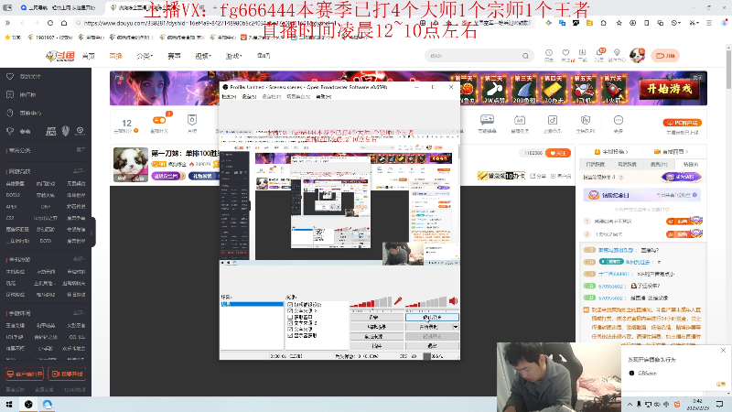Click the heart icon in dark sidebar
The image size is (732, 412).
click(10, 76)
